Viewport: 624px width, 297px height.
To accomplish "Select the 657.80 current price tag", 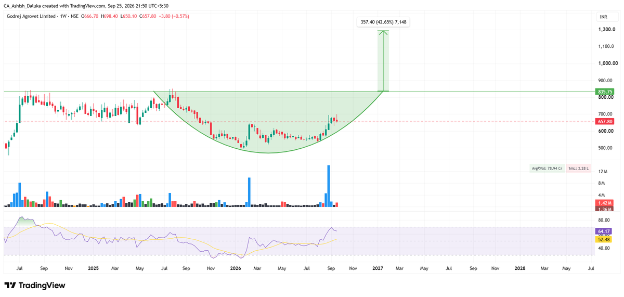I will tap(604, 122).
